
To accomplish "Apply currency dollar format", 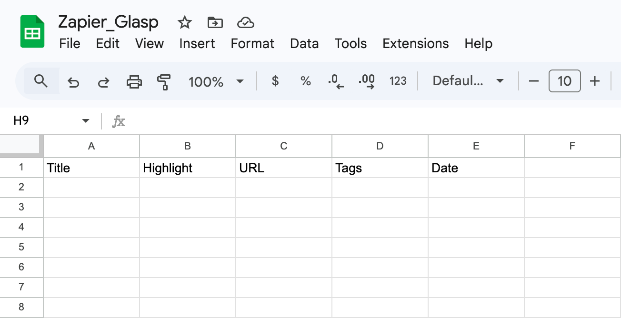I will point(275,81).
